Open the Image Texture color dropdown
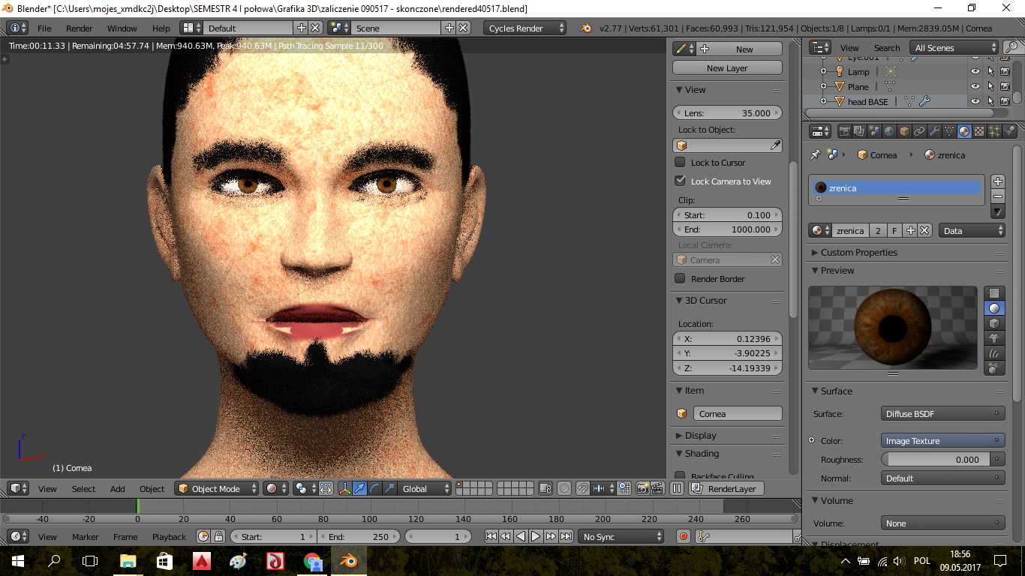1025x576 pixels. click(x=943, y=441)
